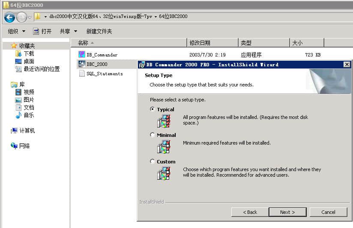
Task: Click the Typical setup type icon
Action: pyautogui.click(x=163, y=121)
